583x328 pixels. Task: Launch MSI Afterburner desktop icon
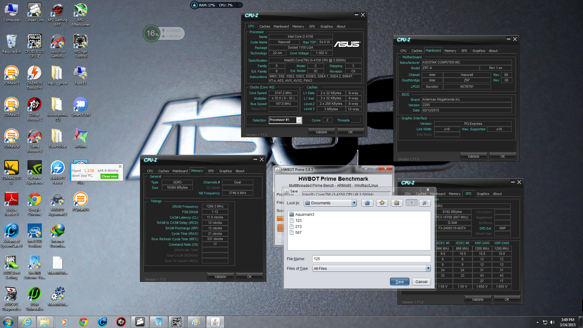tap(80, 15)
